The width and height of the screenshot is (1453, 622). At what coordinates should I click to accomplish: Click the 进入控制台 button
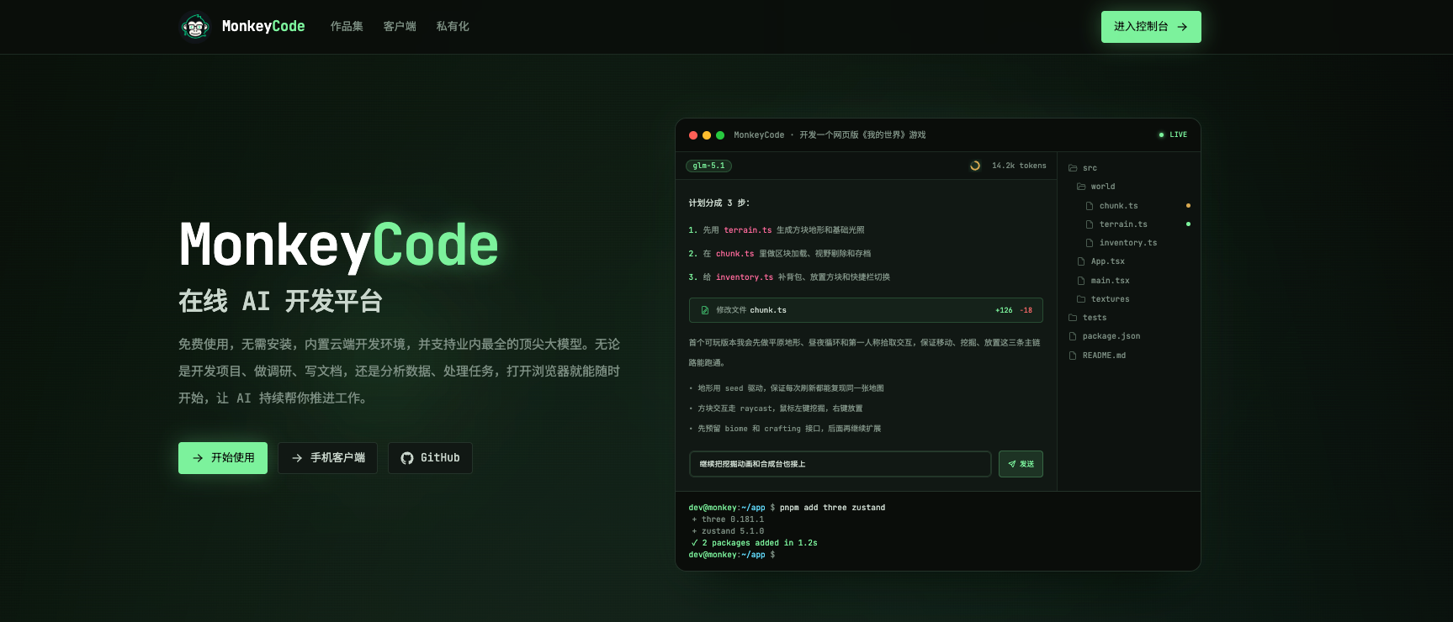pyautogui.click(x=1151, y=27)
